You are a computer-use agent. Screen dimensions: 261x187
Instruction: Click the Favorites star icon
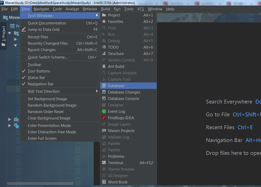click(x=104, y=21)
